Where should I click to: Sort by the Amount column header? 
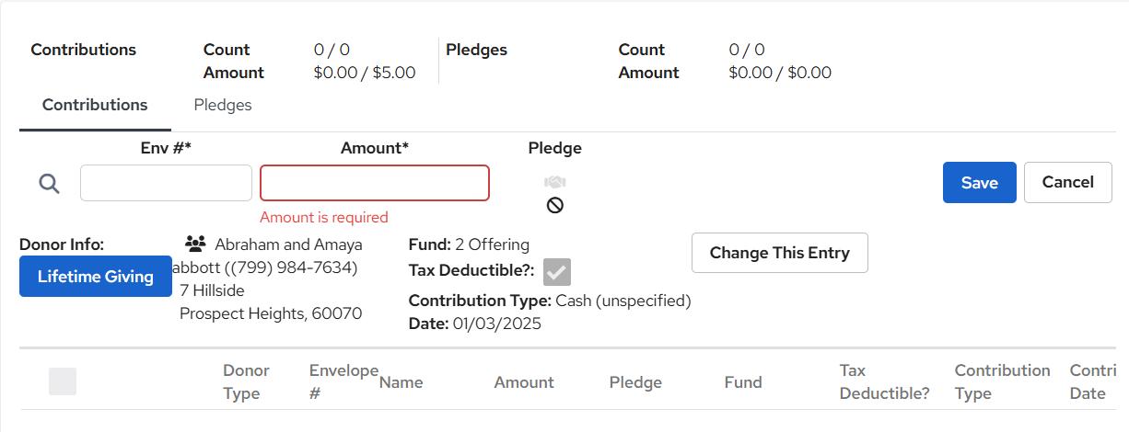click(524, 382)
